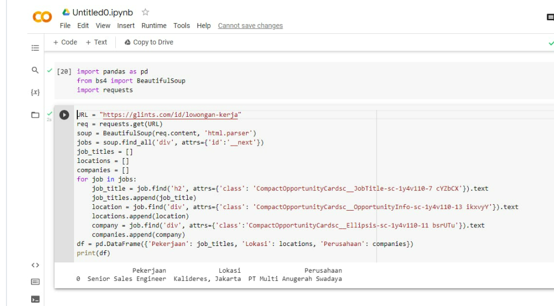Open the Files folder panel
Image resolution: width=554 pixels, height=306 pixels.
point(35,115)
